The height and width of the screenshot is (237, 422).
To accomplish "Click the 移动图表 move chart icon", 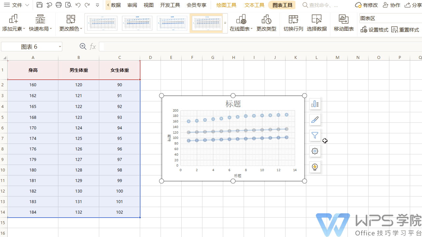I will [x=344, y=23].
